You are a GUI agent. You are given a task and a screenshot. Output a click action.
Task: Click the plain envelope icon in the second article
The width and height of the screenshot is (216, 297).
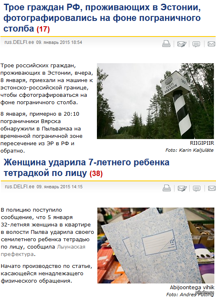(212, 188)
